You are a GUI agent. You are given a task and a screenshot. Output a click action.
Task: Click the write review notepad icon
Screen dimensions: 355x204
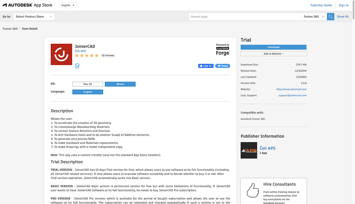point(77,66)
